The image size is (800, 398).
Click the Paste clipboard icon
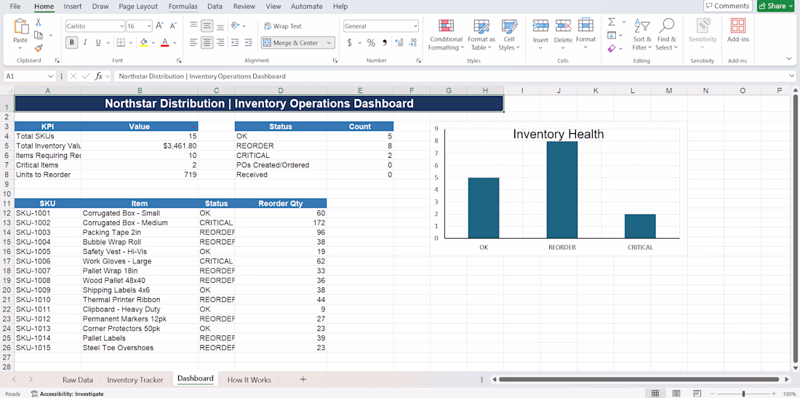pos(21,27)
